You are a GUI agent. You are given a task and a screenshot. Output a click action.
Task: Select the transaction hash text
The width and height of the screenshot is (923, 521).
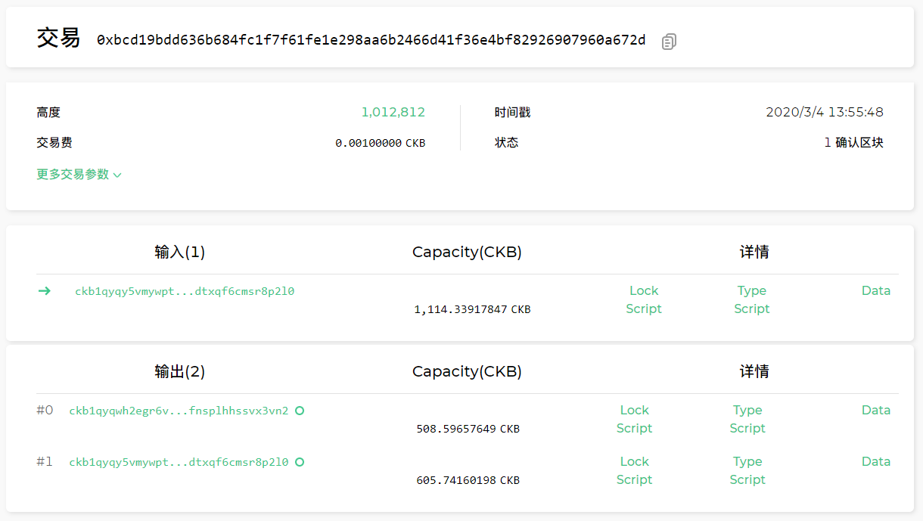coord(371,40)
